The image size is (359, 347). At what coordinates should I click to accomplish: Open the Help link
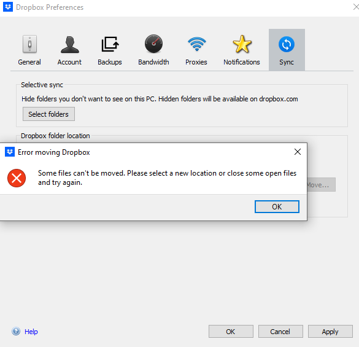click(x=31, y=332)
